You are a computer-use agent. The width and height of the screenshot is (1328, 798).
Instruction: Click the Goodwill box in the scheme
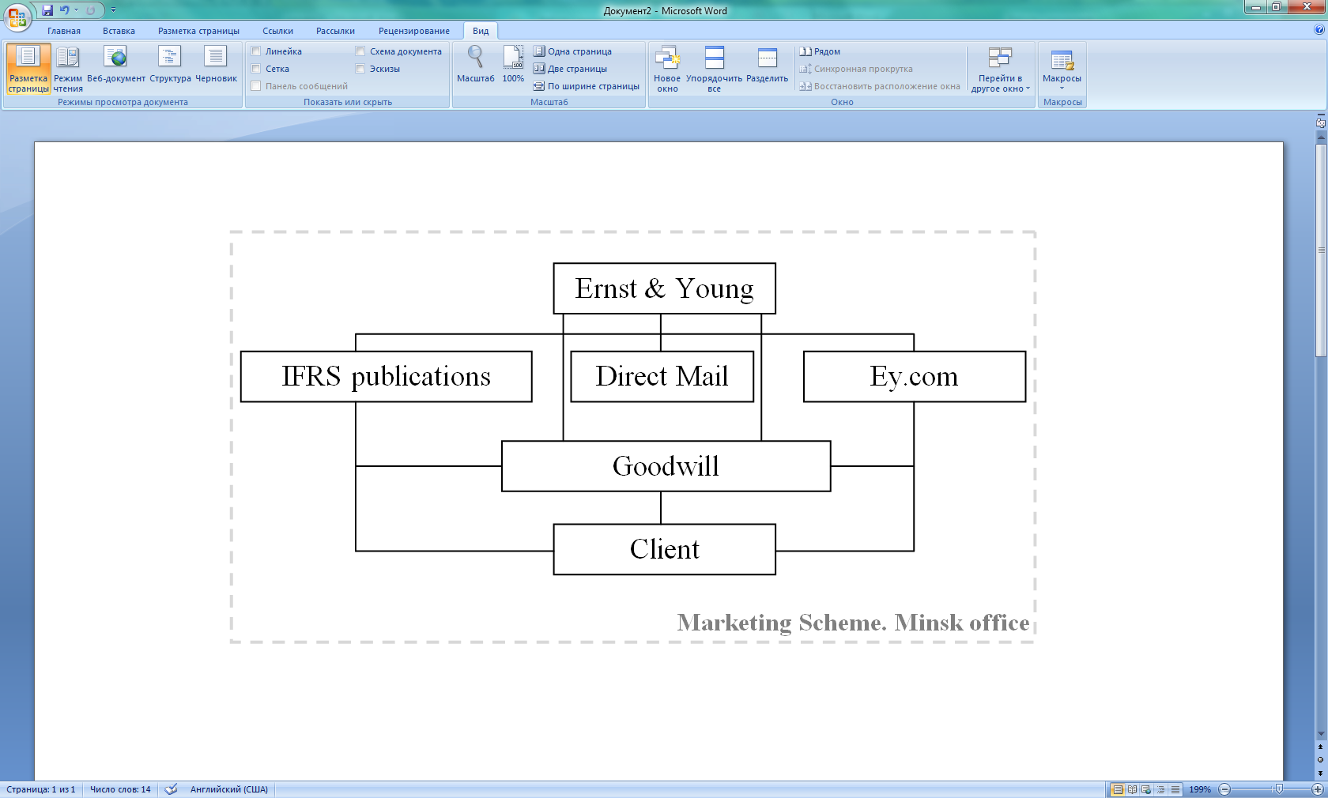[666, 466]
